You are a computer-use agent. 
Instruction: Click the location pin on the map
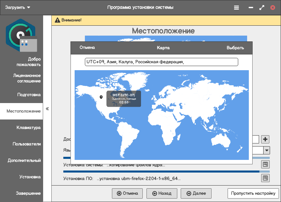tap(101, 97)
